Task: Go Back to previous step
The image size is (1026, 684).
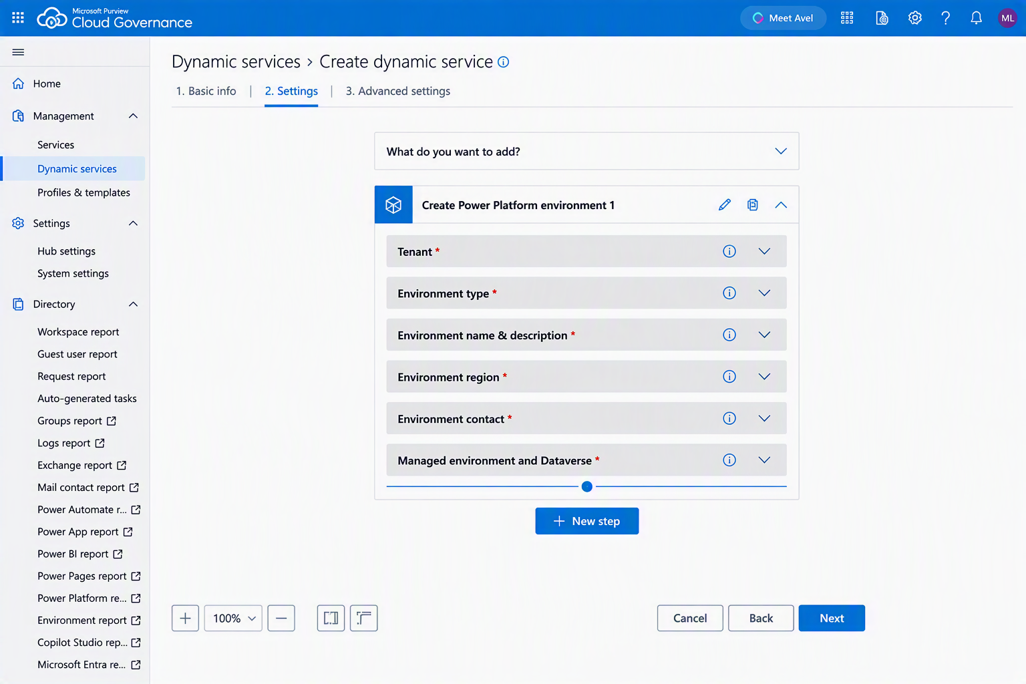Action: point(761,618)
